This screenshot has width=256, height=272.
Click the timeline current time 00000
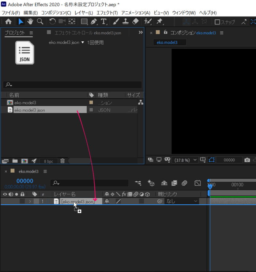(x=25, y=181)
